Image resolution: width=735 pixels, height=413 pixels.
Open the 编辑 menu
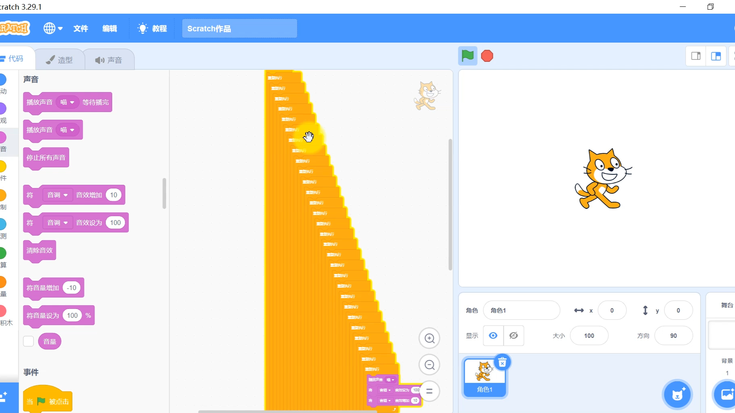tap(109, 29)
